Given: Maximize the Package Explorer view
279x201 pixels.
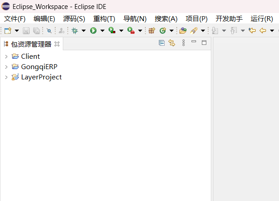Looking at the screenshot, I should [x=204, y=43].
